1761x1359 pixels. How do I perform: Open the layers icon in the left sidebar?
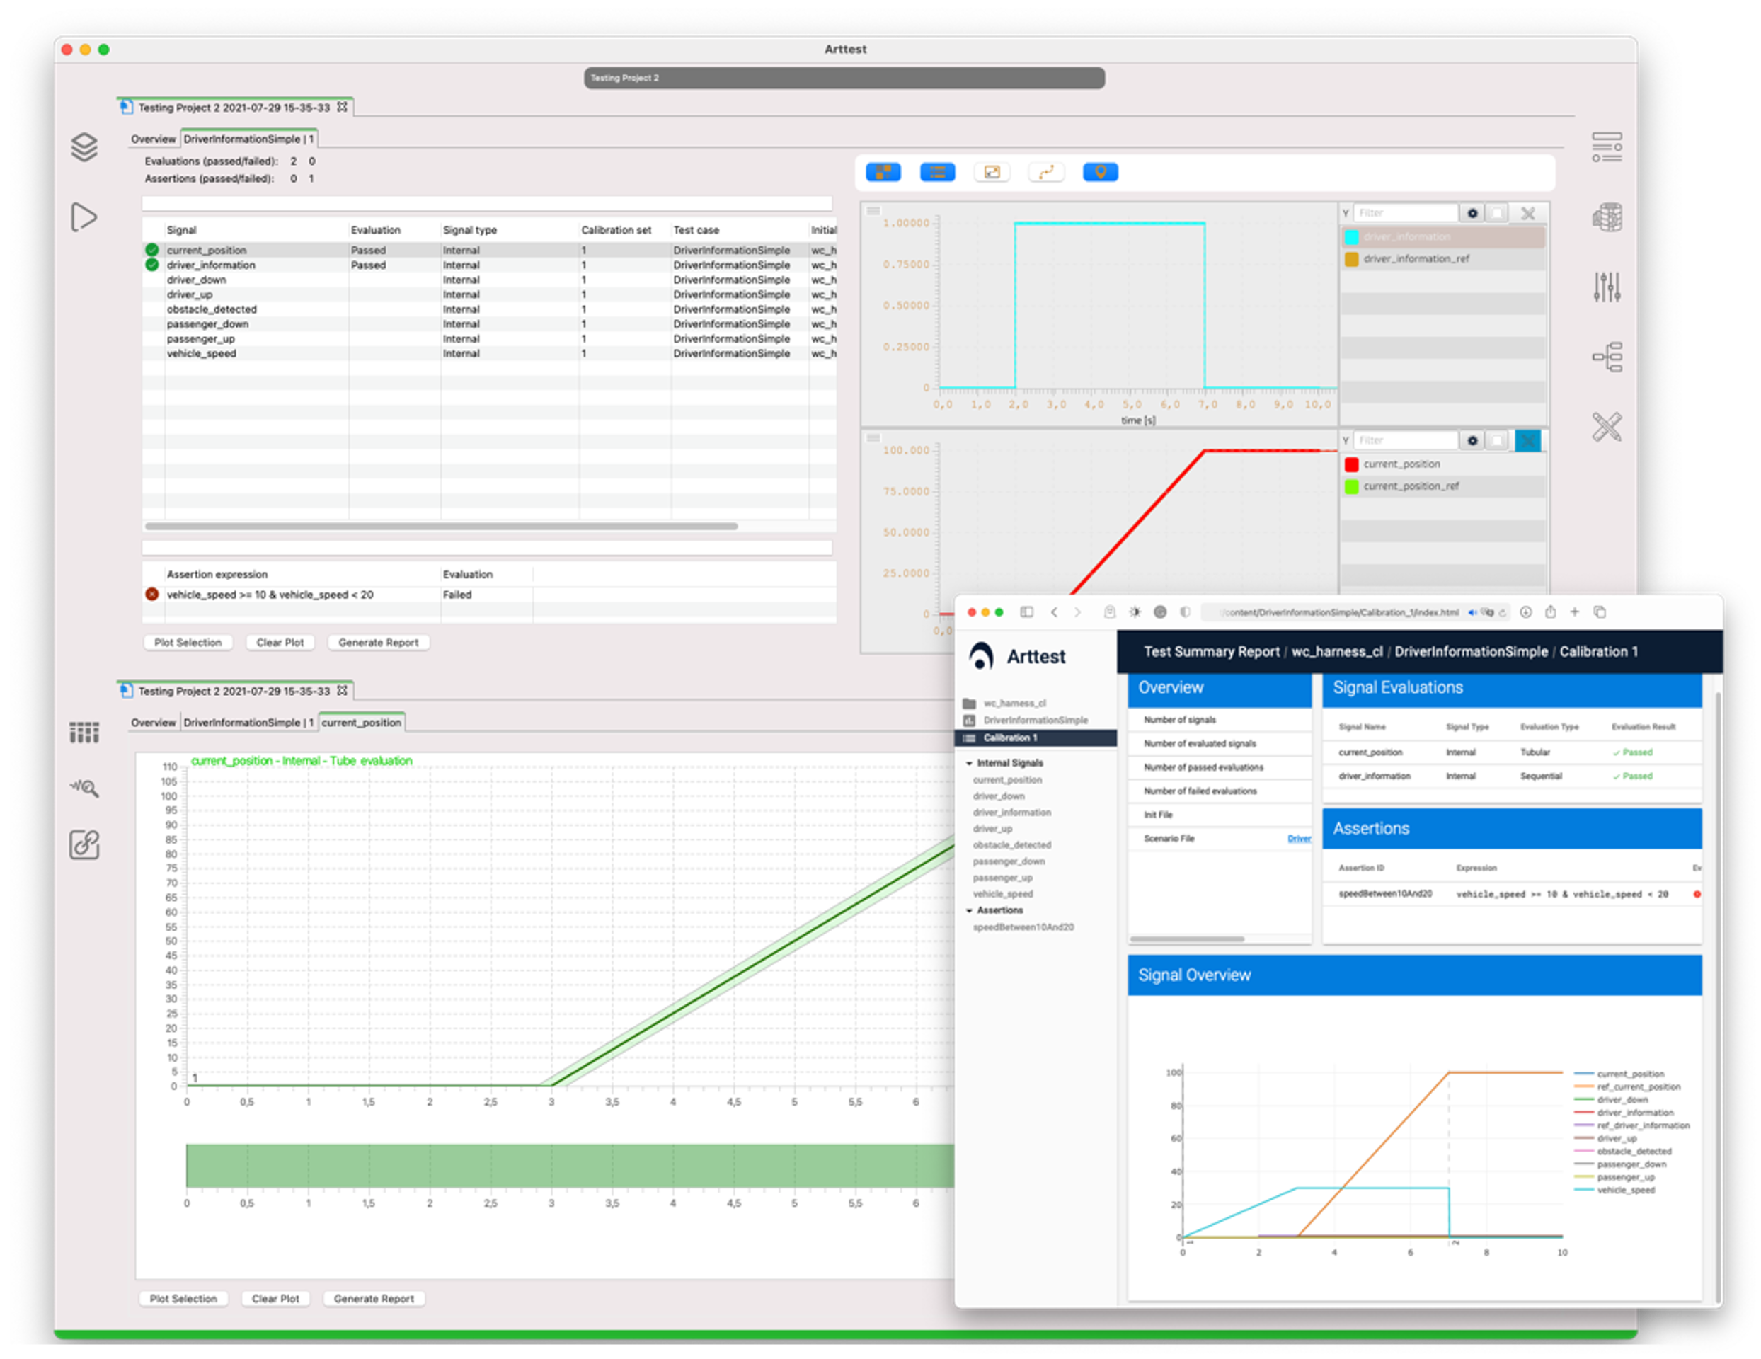(x=84, y=147)
